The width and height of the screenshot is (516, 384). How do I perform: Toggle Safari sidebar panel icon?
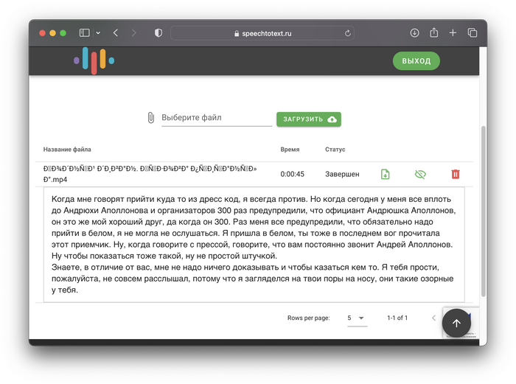(x=84, y=33)
